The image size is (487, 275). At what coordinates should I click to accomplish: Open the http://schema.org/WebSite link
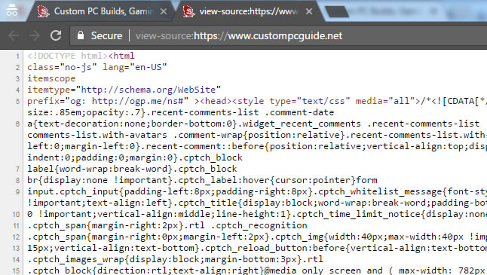149,90
